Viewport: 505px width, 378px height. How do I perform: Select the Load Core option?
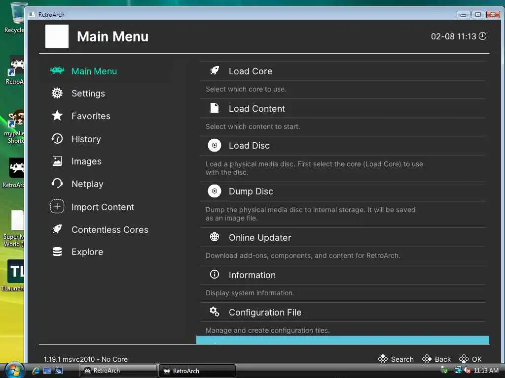tap(343, 71)
